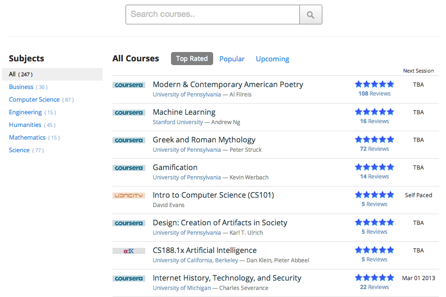The width and height of the screenshot is (446, 297).
Task: Select the Business subject filter
Action: pos(21,87)
